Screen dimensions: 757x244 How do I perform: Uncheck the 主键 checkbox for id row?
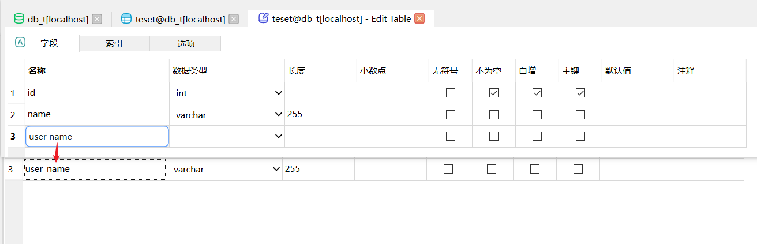580,93
